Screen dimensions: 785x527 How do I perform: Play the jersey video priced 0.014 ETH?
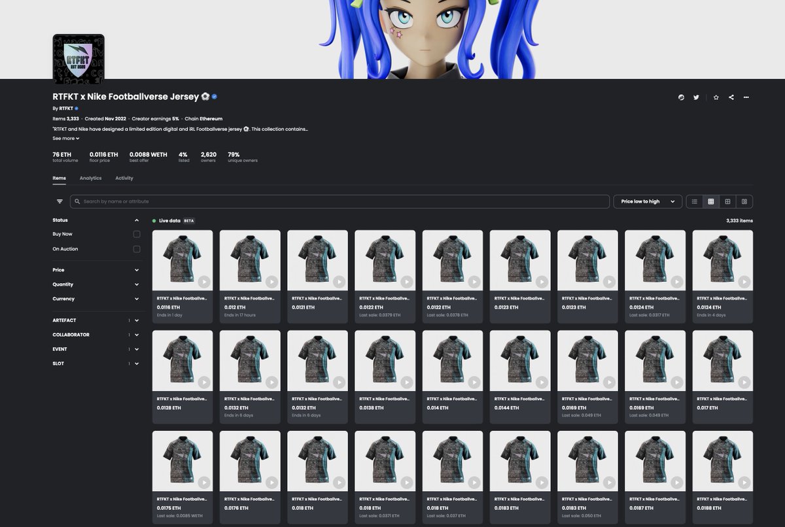tap(474, 382)
